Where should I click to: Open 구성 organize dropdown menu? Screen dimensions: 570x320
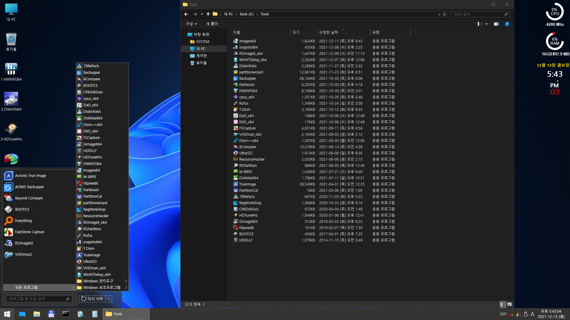click(x=191, y=24)
